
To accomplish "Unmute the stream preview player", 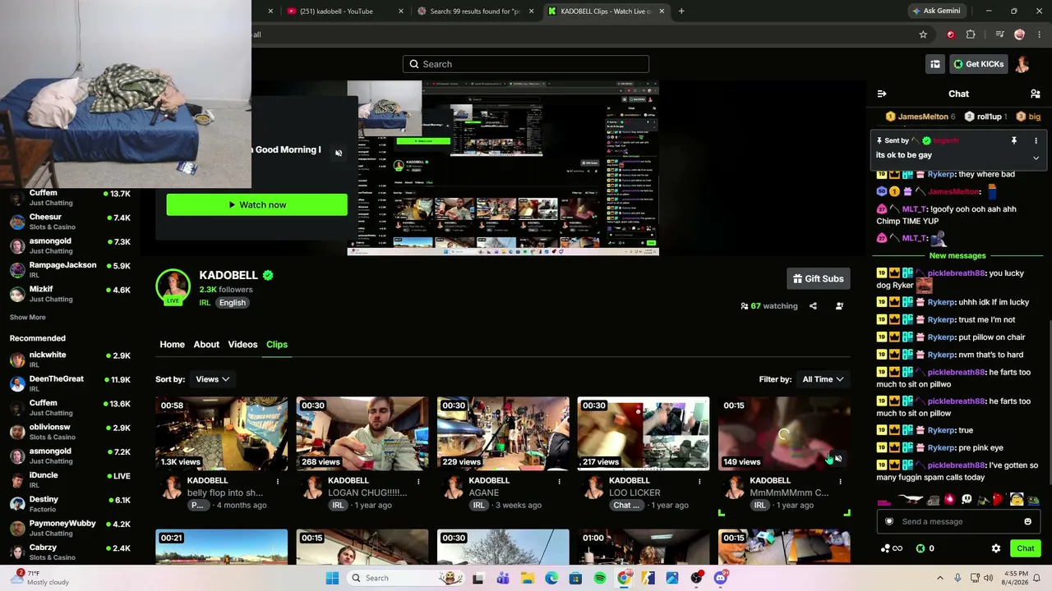I will [339, 153].
